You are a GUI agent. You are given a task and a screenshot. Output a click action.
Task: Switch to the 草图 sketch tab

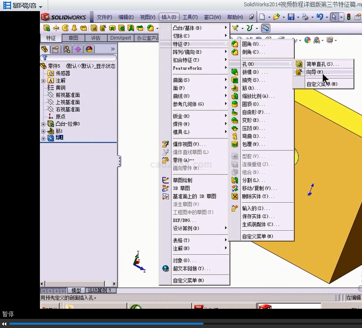(73, 38)
